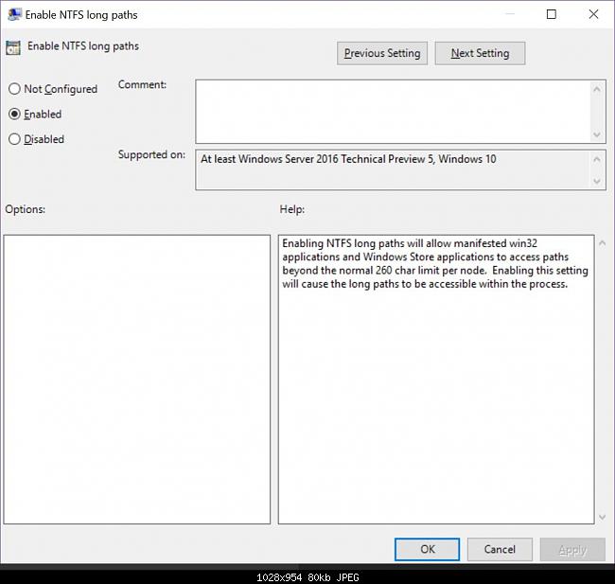Close the Enable NTFS long paths dialog
Screen dimensions: 615x584
[593, 14]
